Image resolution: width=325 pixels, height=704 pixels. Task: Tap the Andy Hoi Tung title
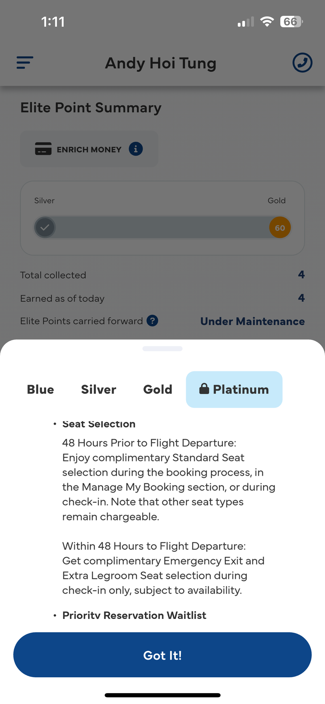point(161,63)
